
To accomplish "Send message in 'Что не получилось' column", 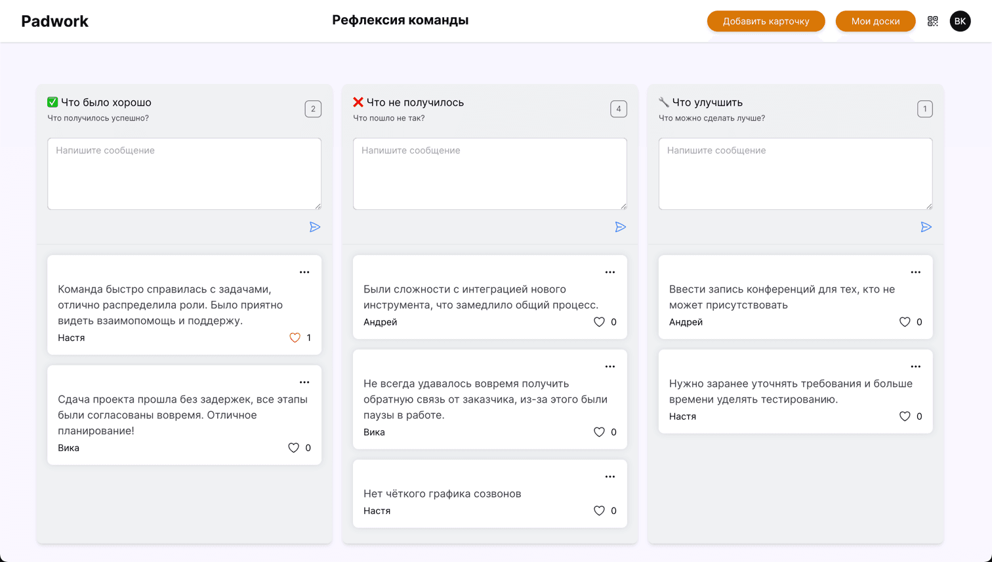I will coord(621,227).
